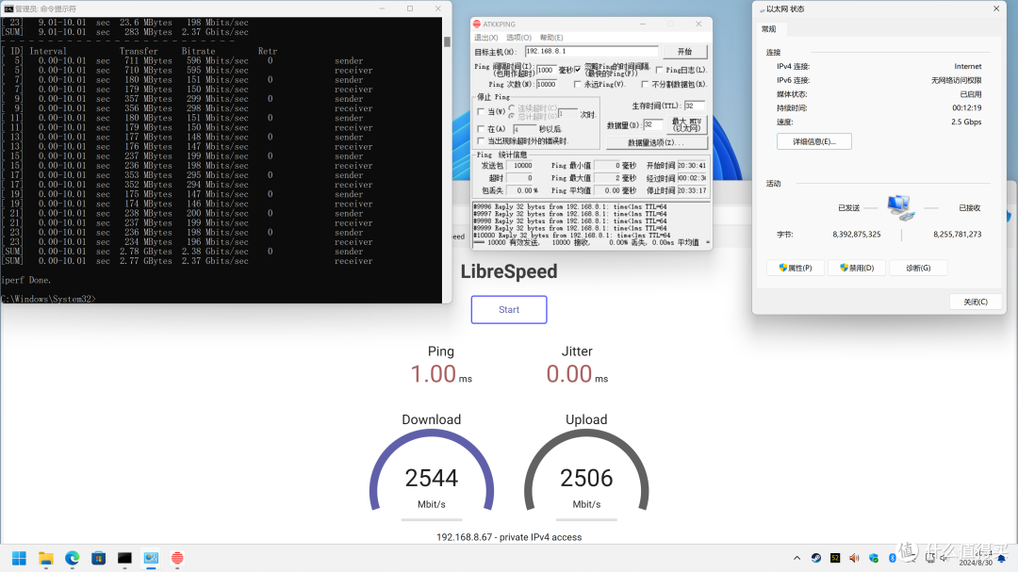The height and width of the screenshot is (572, 1018).
Task: Show hidden tray icons chevron
Action: tap(796, 559)
